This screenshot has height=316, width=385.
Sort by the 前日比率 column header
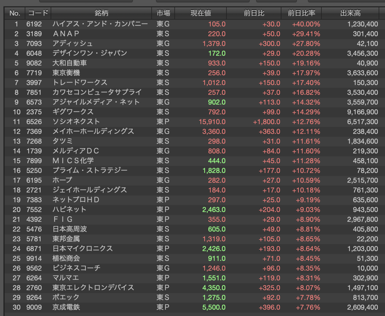[302, 13]
